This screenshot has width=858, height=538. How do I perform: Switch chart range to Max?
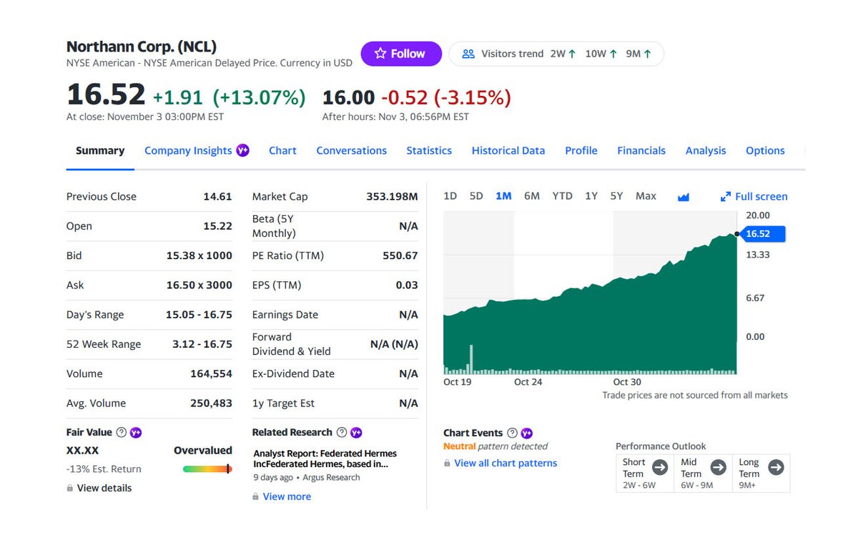coord(646,195)
